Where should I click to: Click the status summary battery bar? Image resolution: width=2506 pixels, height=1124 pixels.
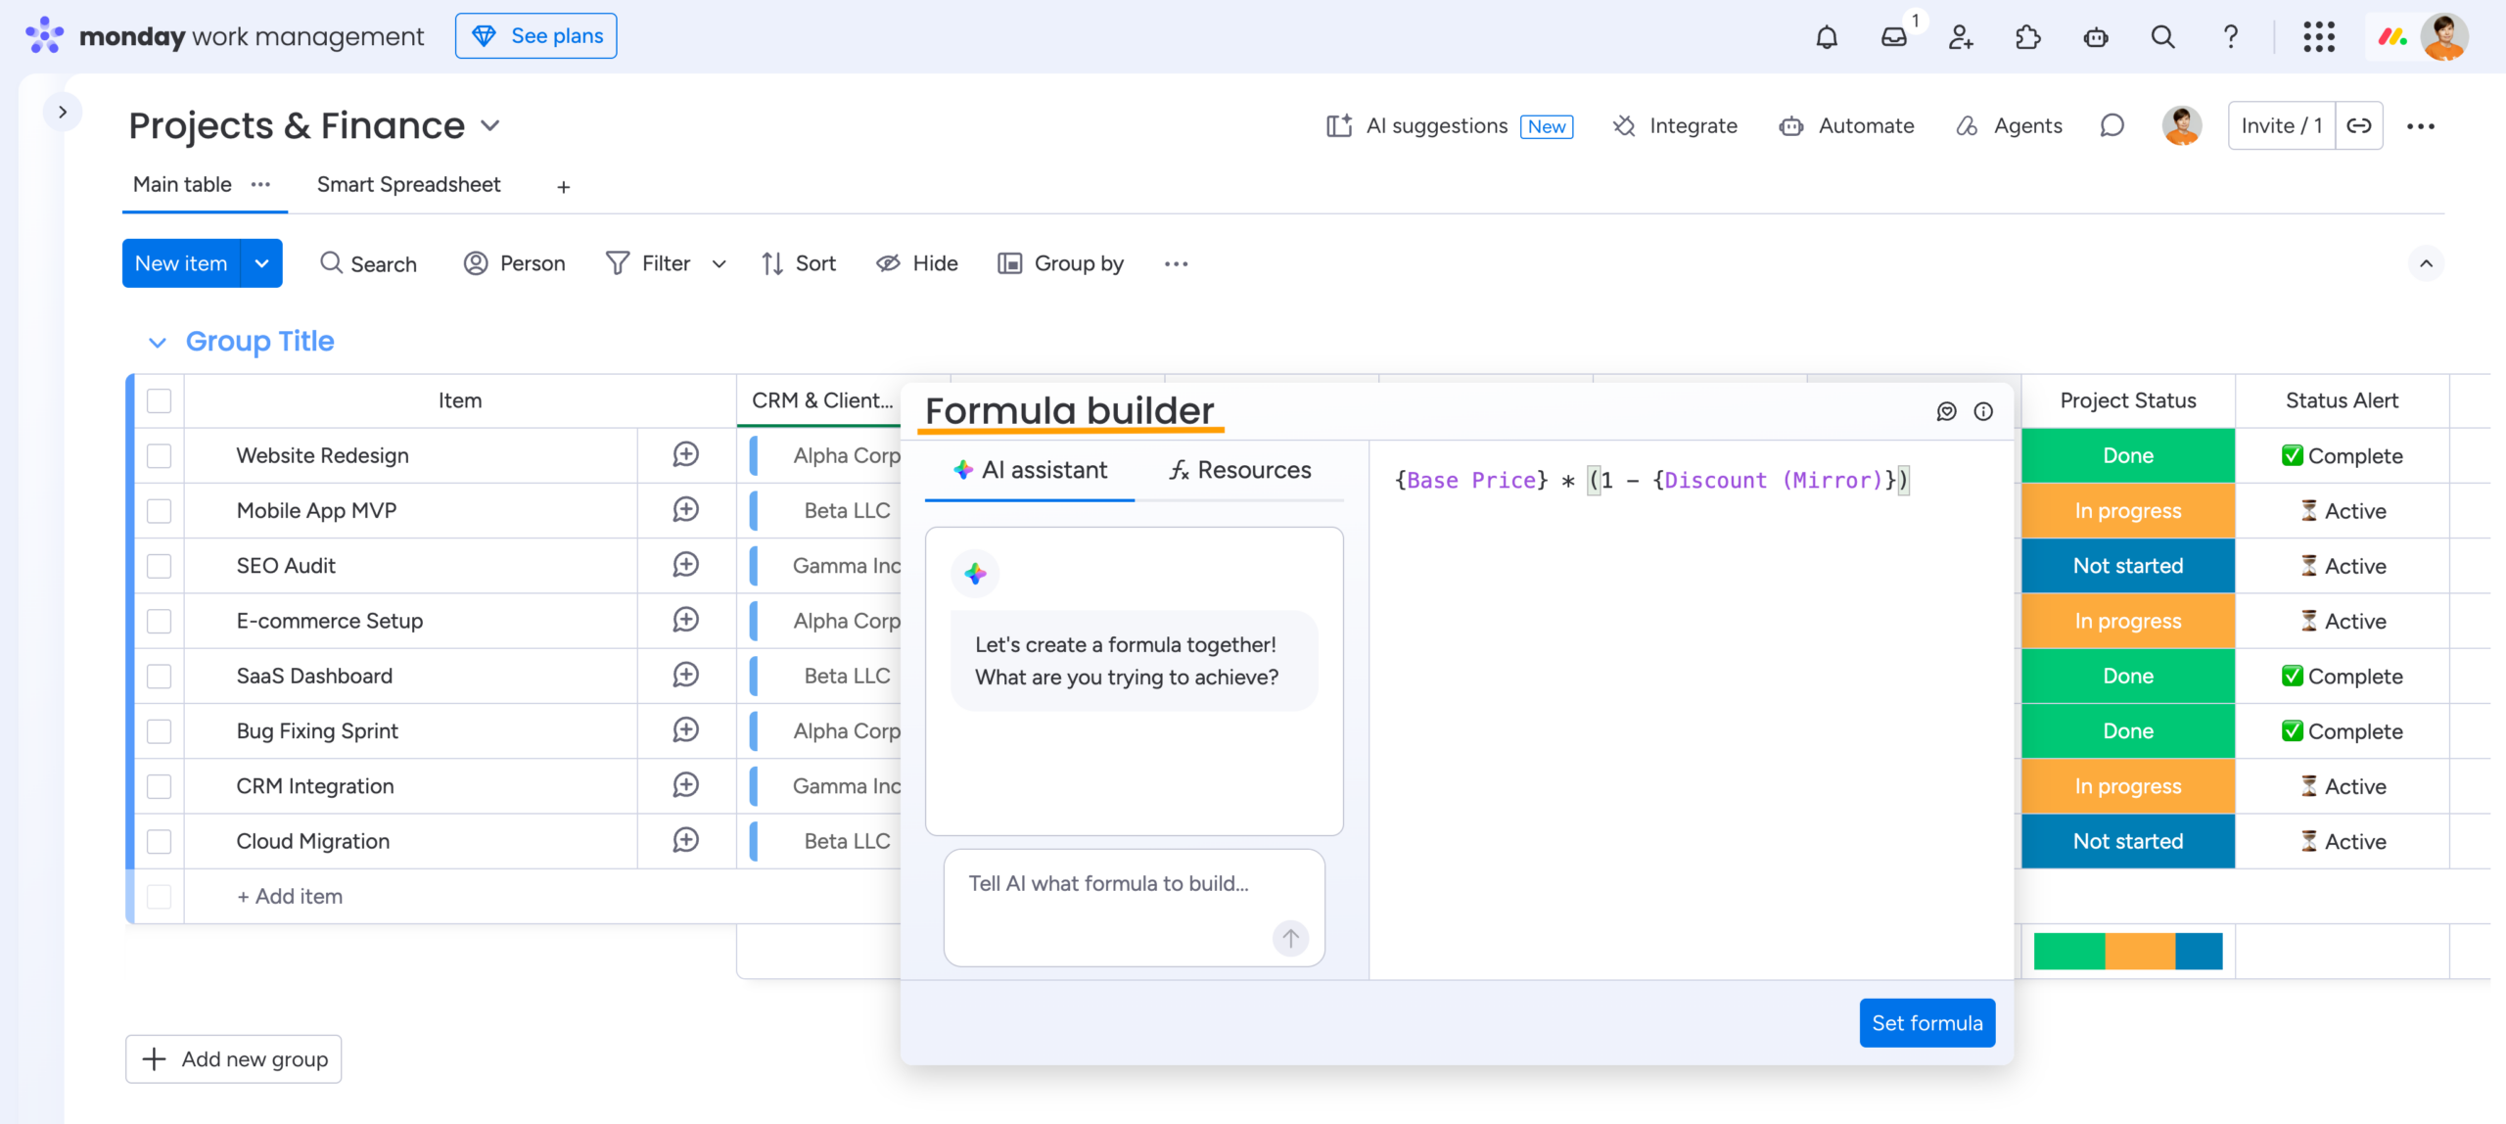[x=2128, y=951]
